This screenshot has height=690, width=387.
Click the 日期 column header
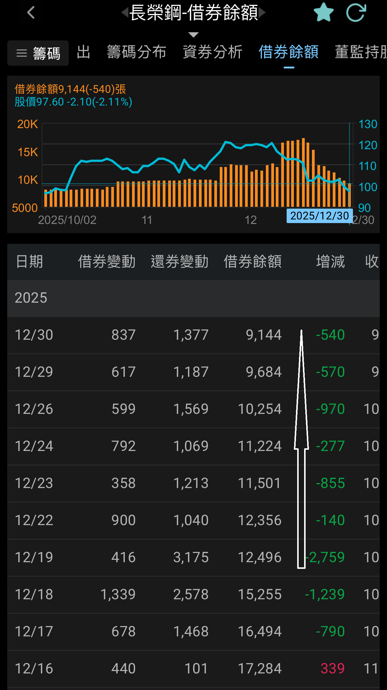pyautogui.click(x=29, y=261)
